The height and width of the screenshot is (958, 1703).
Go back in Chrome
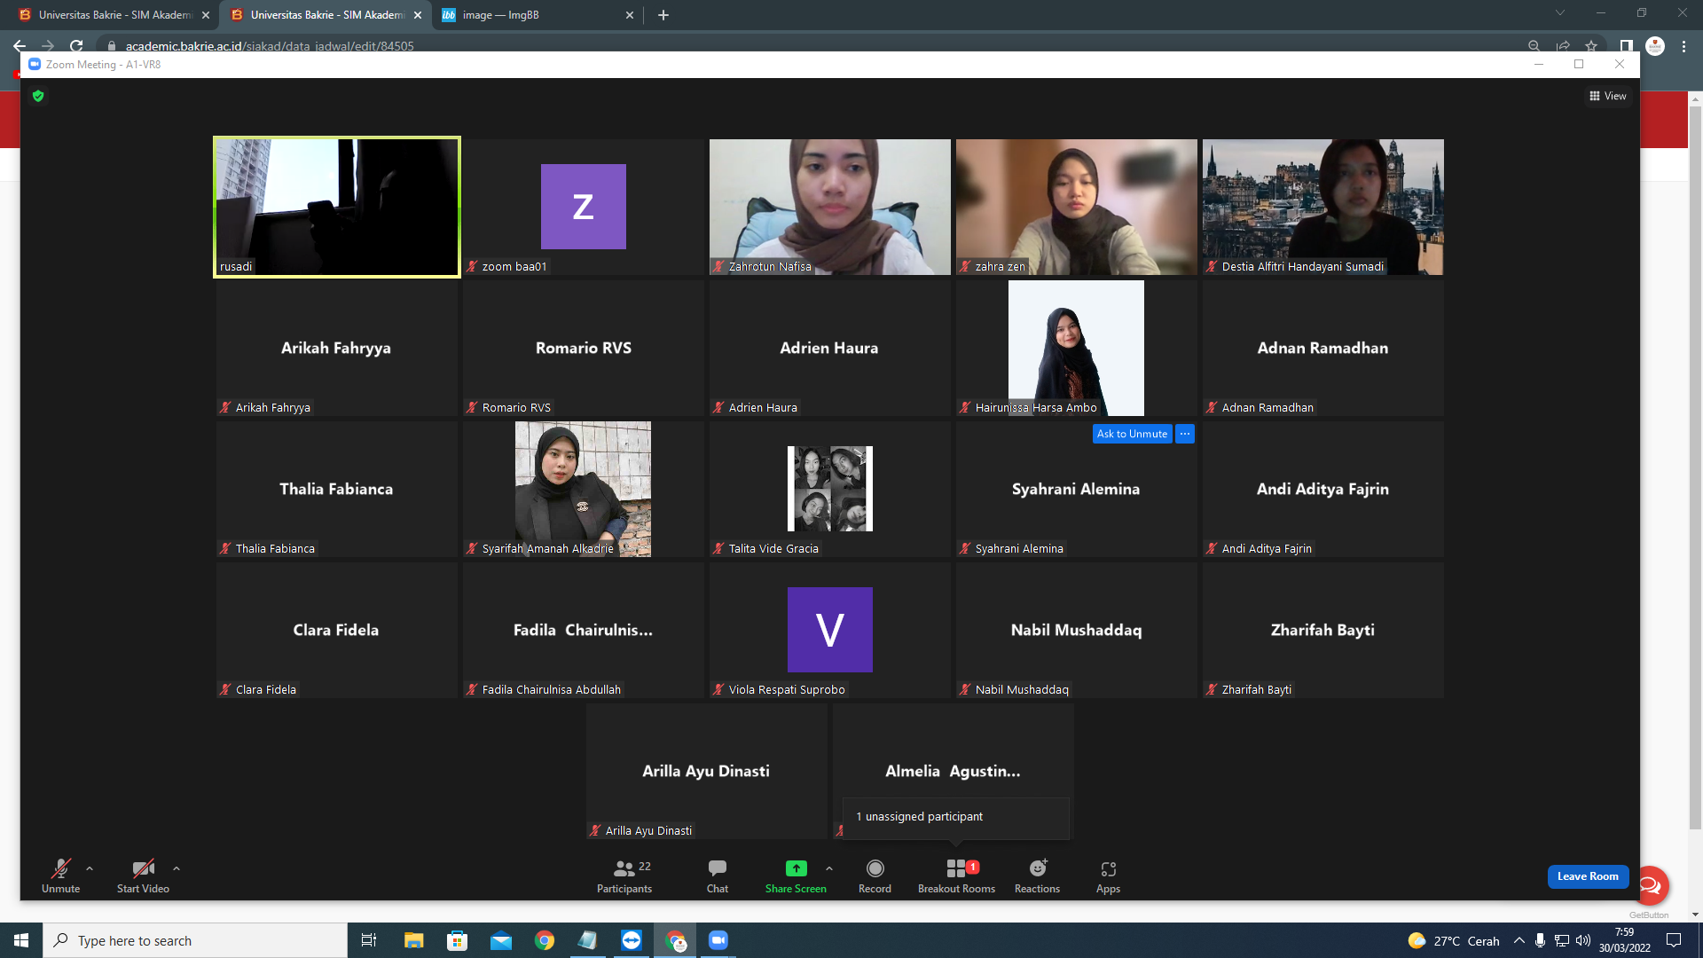(x=20, y=45)
